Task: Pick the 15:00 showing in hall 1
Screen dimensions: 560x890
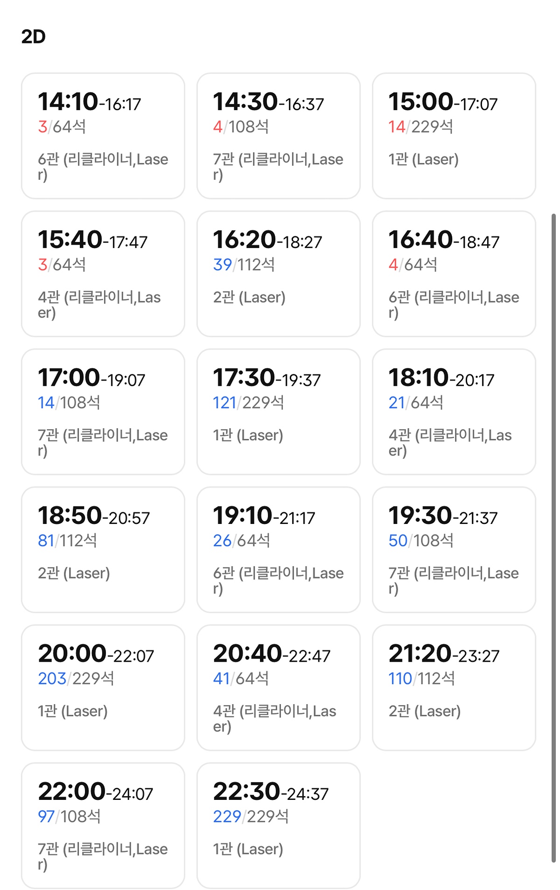Action: 454,135
